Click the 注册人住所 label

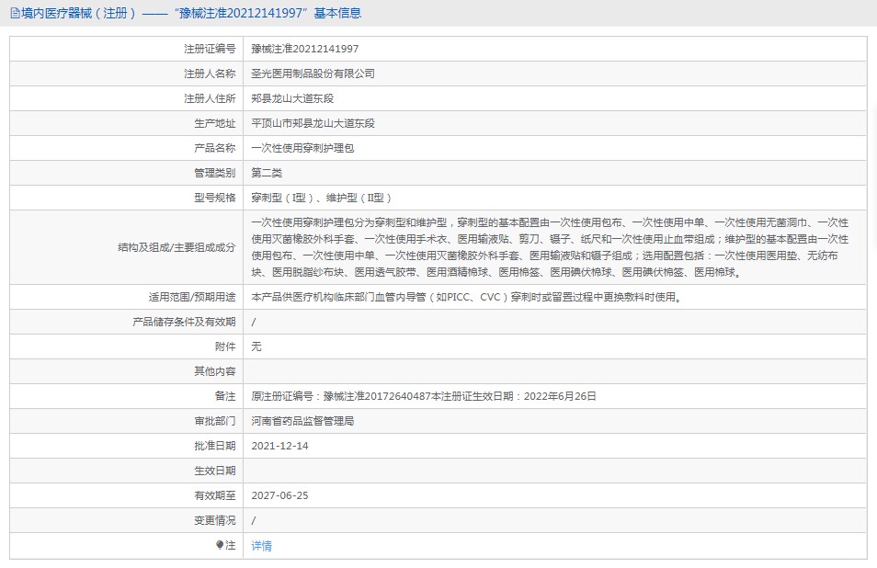(x=210, y=98)
